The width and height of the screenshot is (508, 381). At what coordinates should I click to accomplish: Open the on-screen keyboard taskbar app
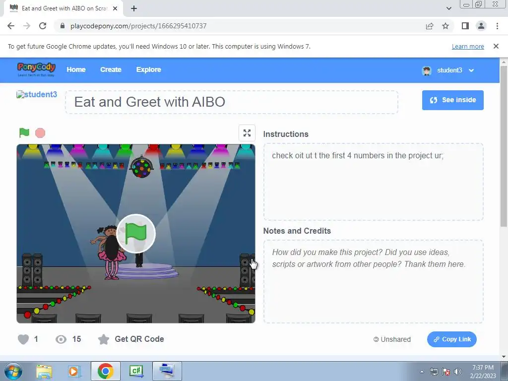tap(167, 371)
